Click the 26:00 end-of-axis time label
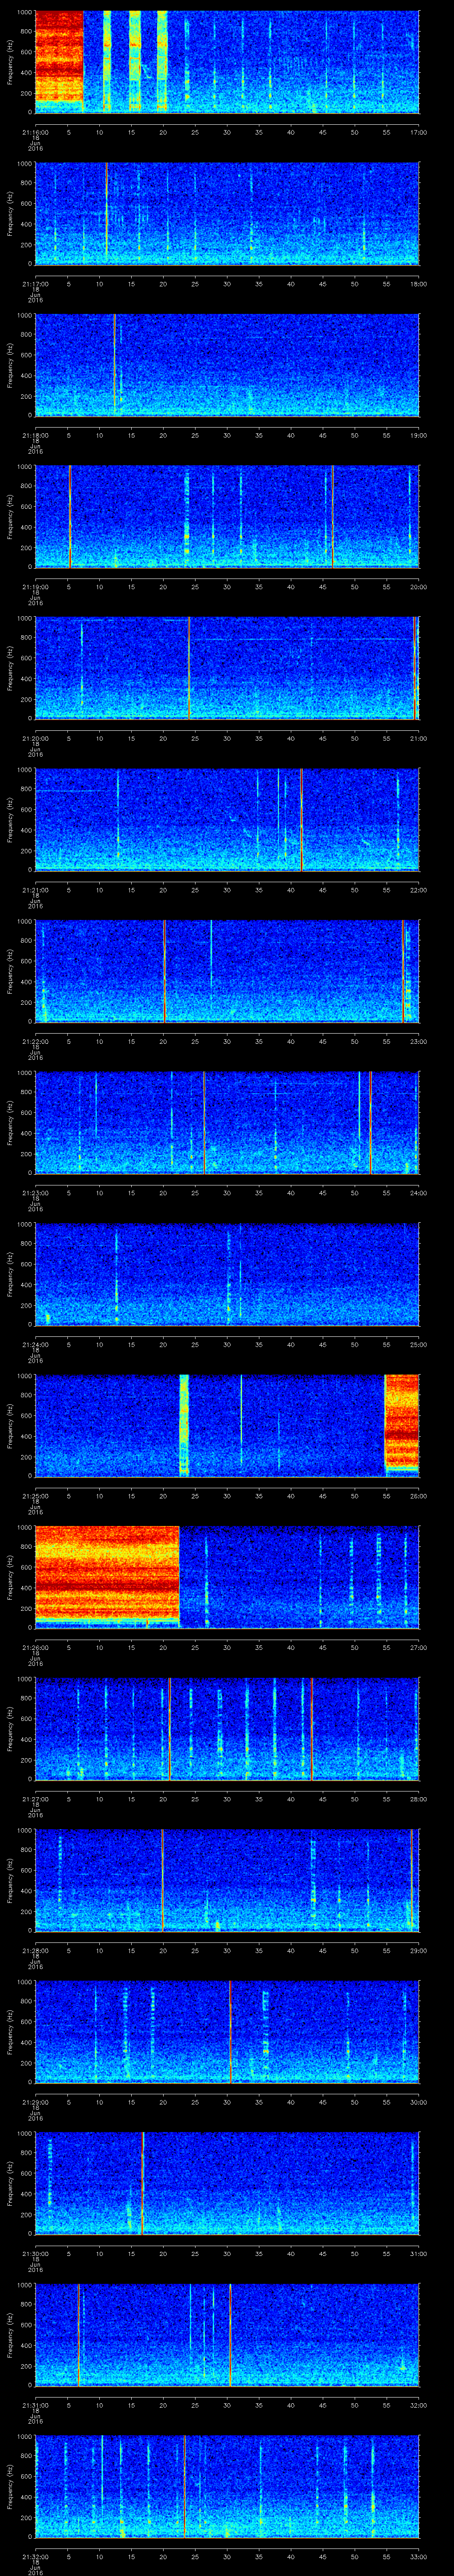Screen dimensions: 454x2576 coord(418,1496)
